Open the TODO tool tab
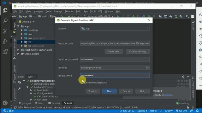202x113 pixels. [x=40, y=103]
